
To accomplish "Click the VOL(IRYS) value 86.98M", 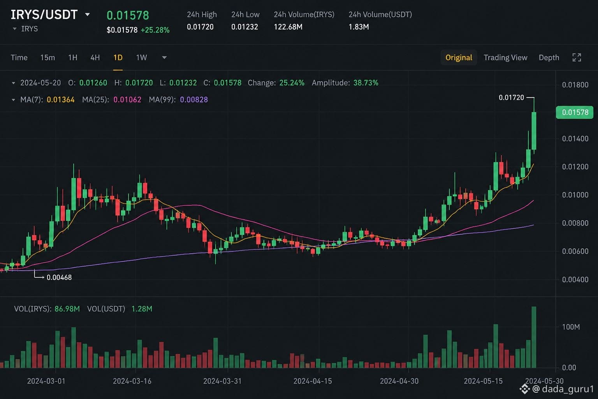I will coord(67,309).
